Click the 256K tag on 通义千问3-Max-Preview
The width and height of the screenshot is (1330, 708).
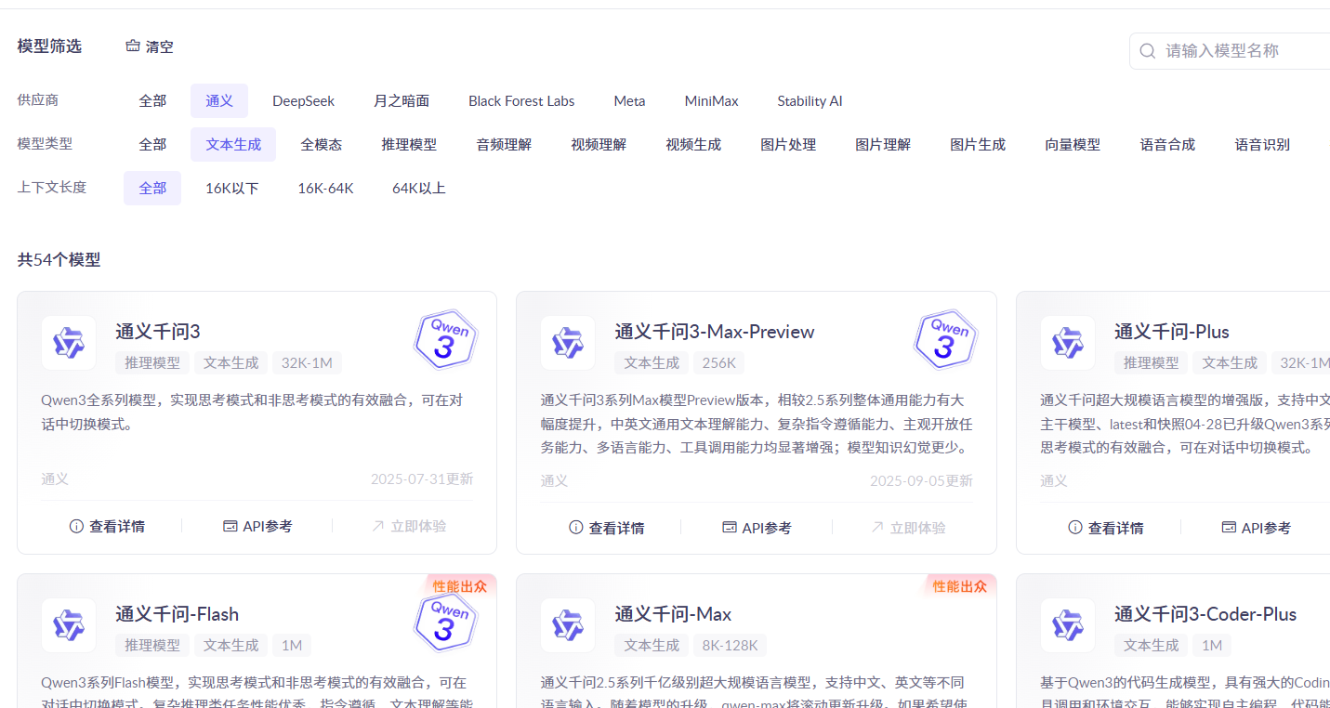point(718,363)
